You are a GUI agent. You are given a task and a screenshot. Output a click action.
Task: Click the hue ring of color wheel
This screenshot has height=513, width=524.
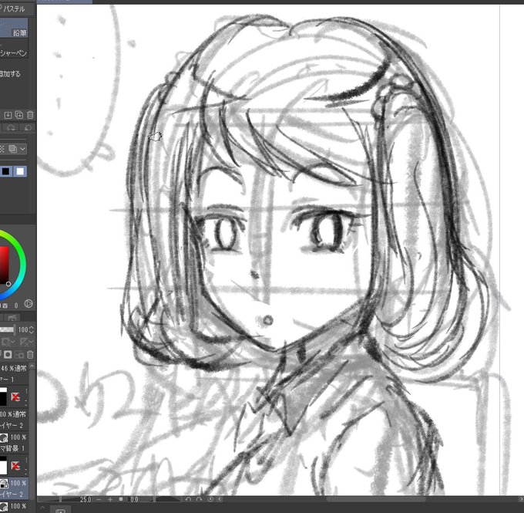tap(22, 265)
